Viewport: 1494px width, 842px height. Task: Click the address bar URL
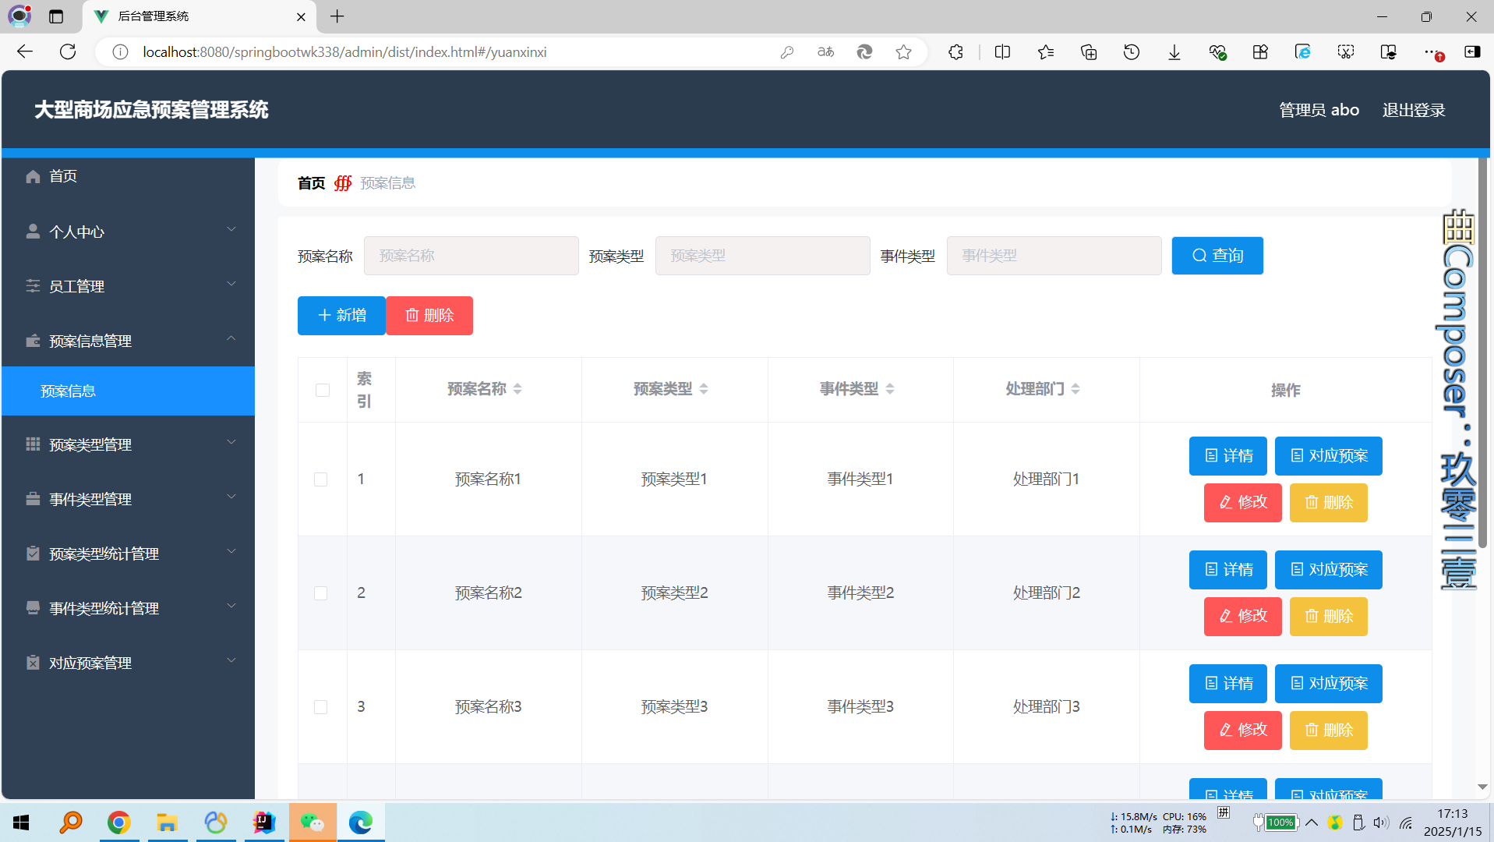click(344, 52)
